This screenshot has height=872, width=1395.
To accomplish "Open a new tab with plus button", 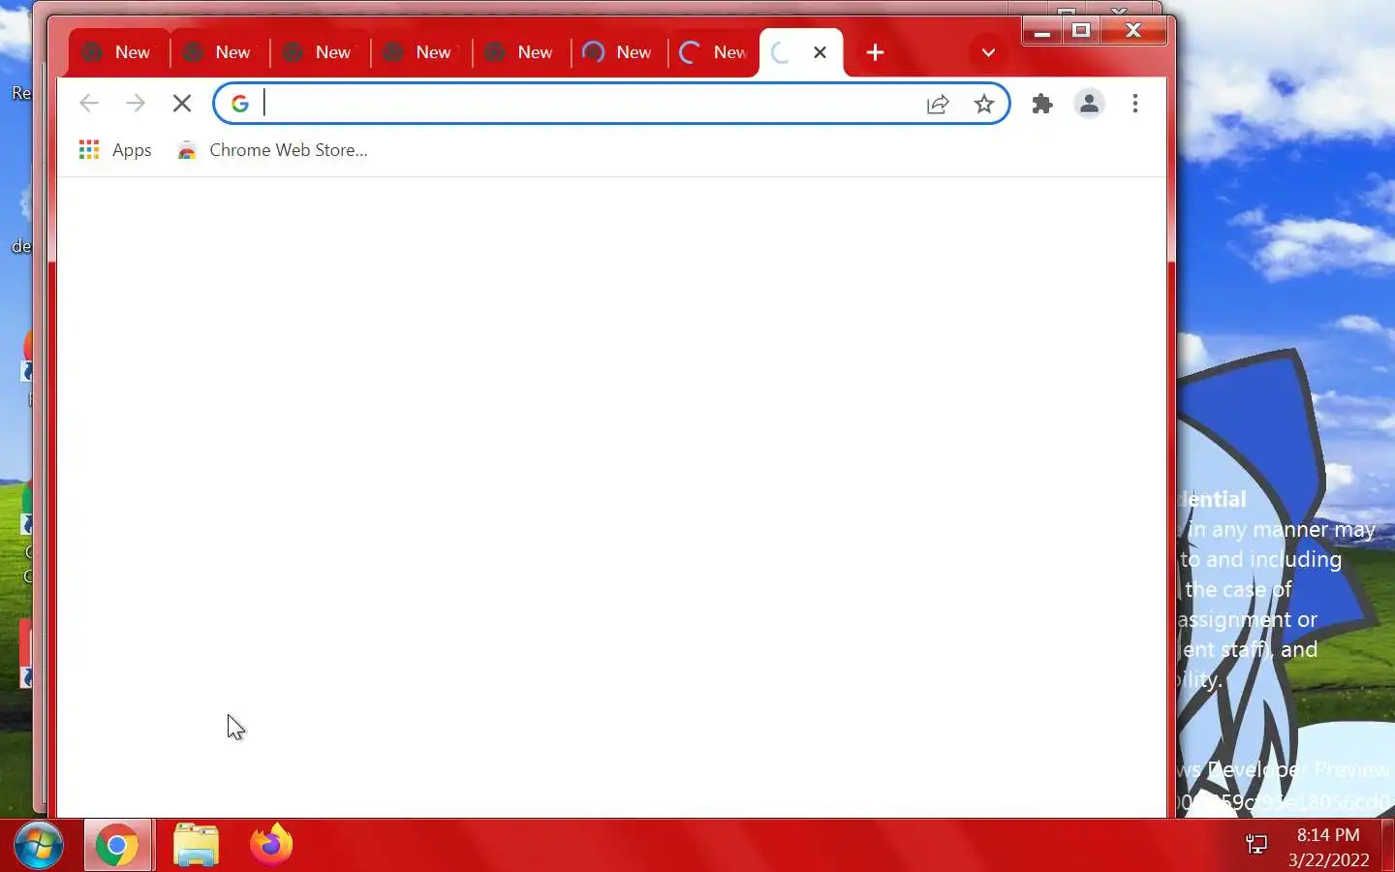I will click(875, 52).
